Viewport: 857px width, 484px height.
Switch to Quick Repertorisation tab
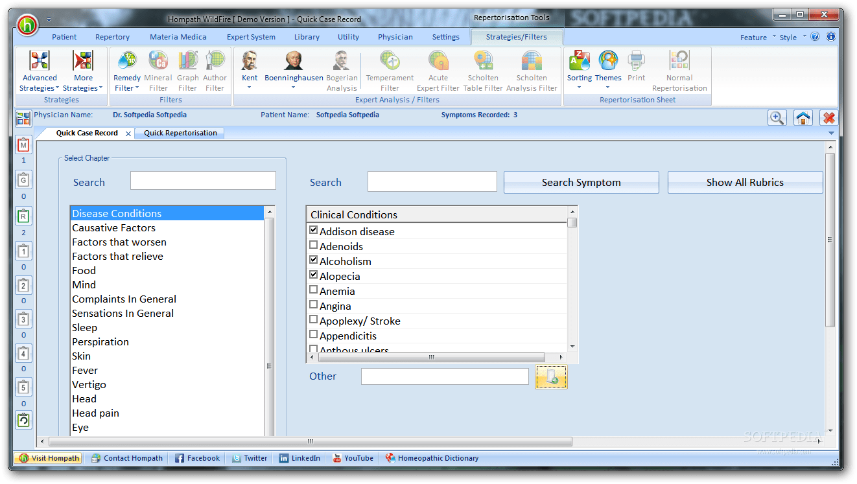(180, 132)
